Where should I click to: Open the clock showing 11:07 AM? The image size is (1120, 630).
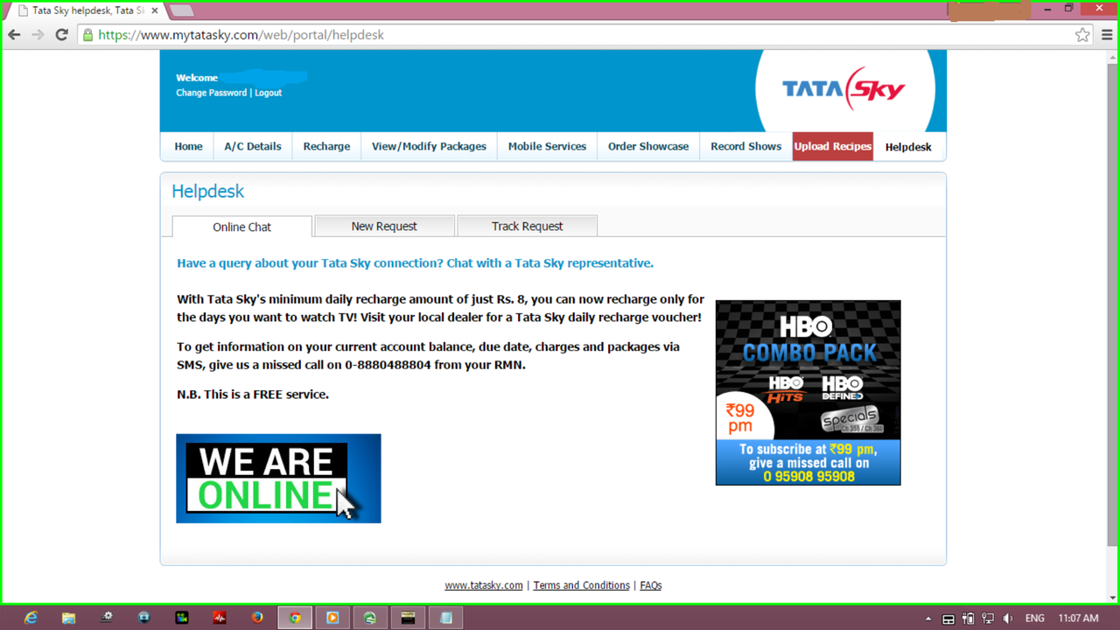click(1078, 619)
